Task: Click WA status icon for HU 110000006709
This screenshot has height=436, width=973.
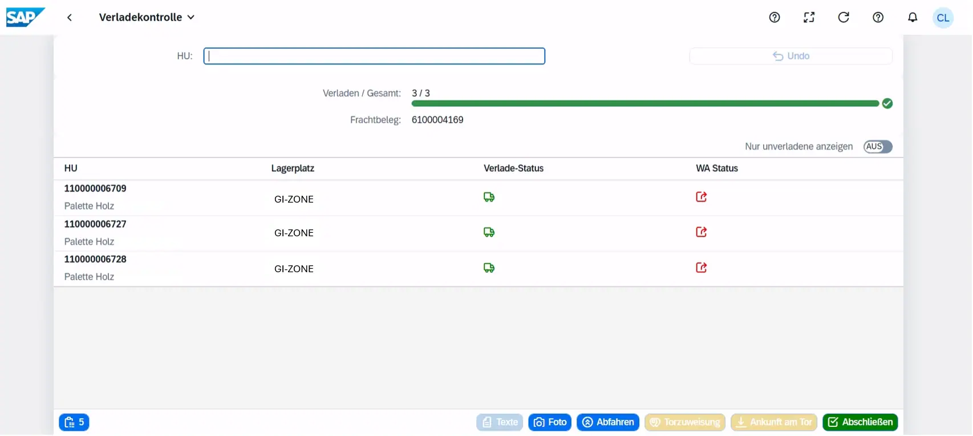Action: click(702, 197)
